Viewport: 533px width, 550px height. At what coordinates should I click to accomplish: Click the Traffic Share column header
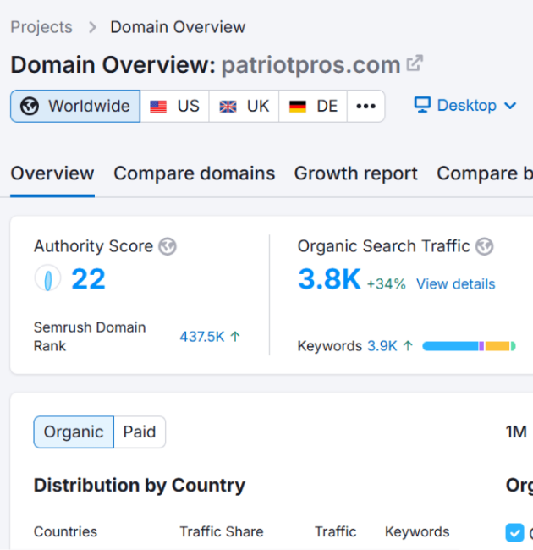point(222,531)
